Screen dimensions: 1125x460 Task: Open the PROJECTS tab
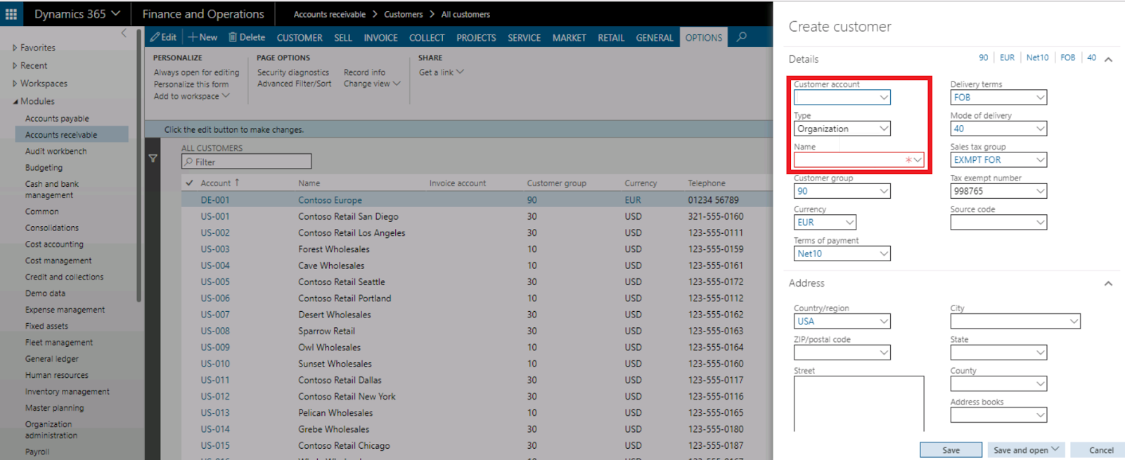pyautogui.click(x=476, y=38)
